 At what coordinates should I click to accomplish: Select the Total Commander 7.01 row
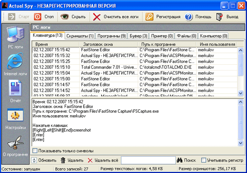pyautogui.click(x=135, y=67)
